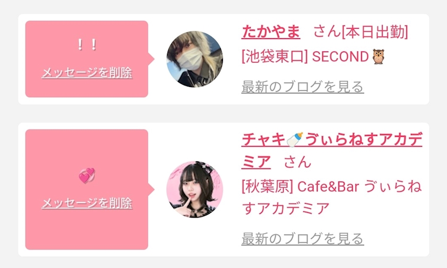Select the [池袋東口] SECOND shop text
Image resolution: width=447 pixels, height=268 pixels.
305,57
